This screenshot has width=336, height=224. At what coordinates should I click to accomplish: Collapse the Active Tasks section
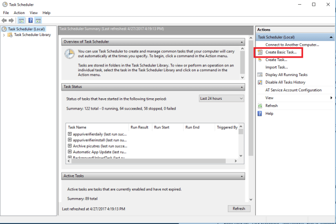pyautogui.click(x=242, y=176)
